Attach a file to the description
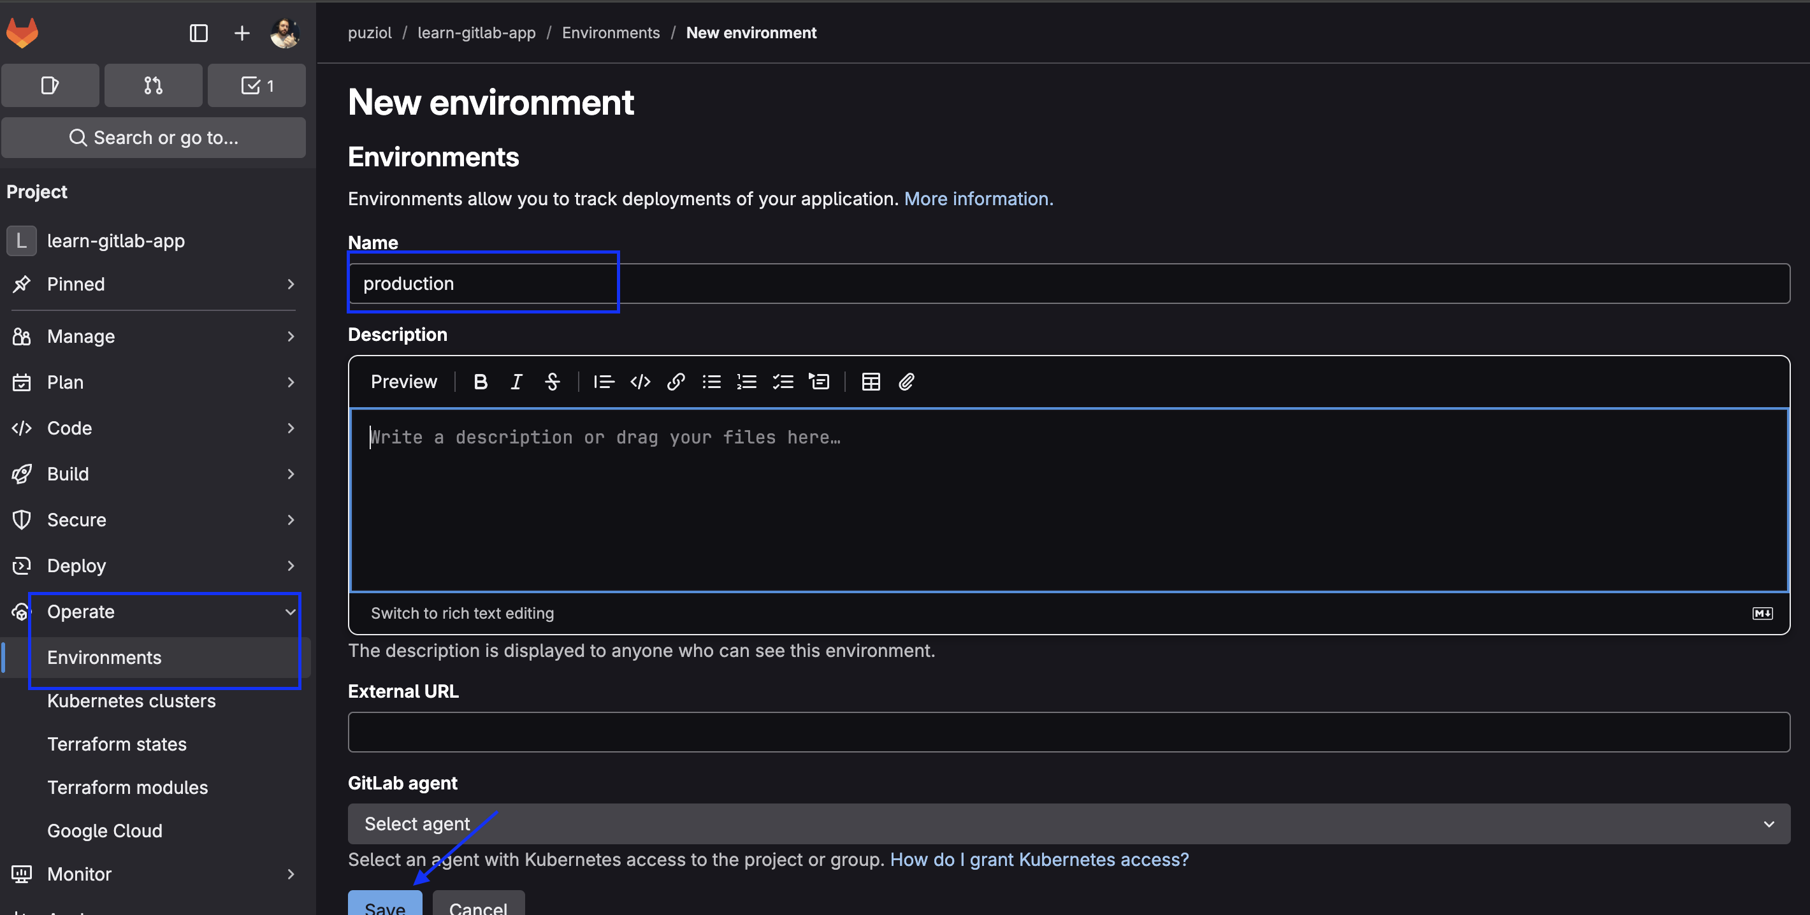The height and width of the screenshot is (915, 1810). click(x=906, y=381)
